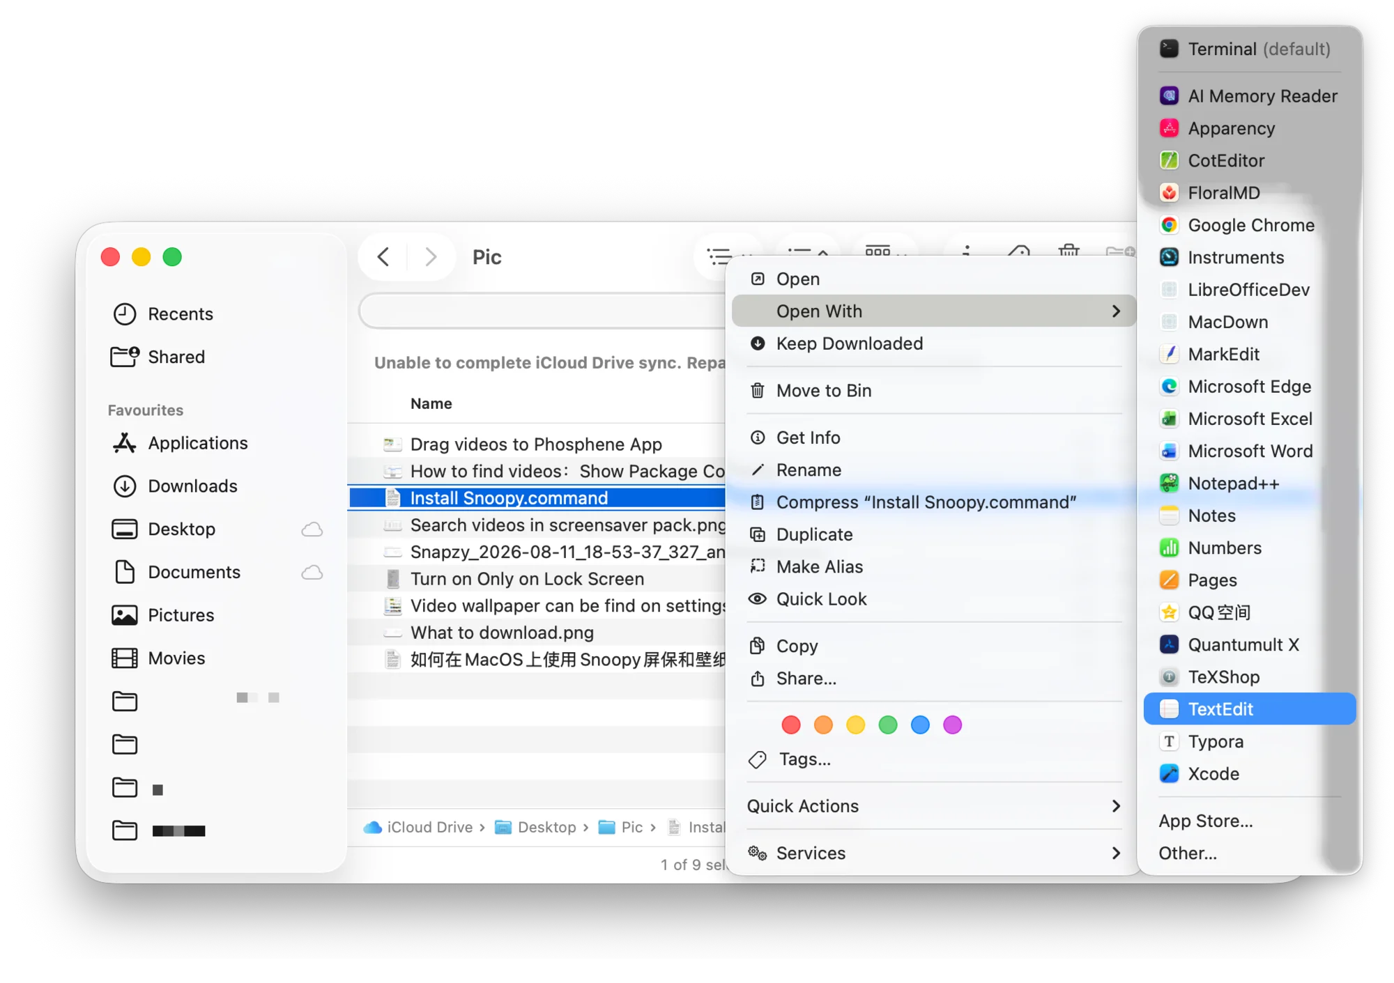The height and width of the screenshot is (983, 1394).
Task: Select Rename from context menu
Action: coord(934,470)
